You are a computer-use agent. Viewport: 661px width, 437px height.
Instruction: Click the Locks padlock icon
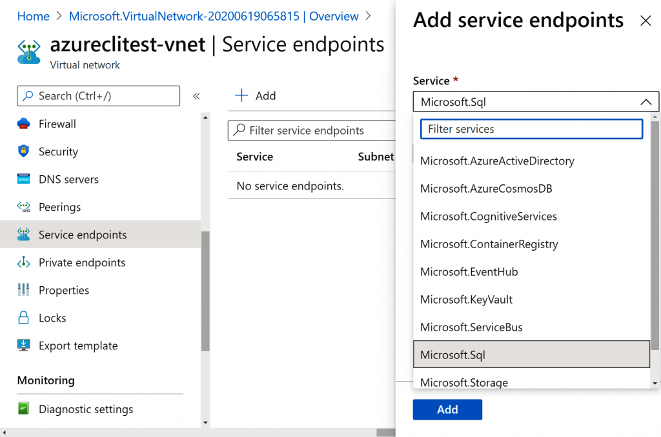click(24, 318)
